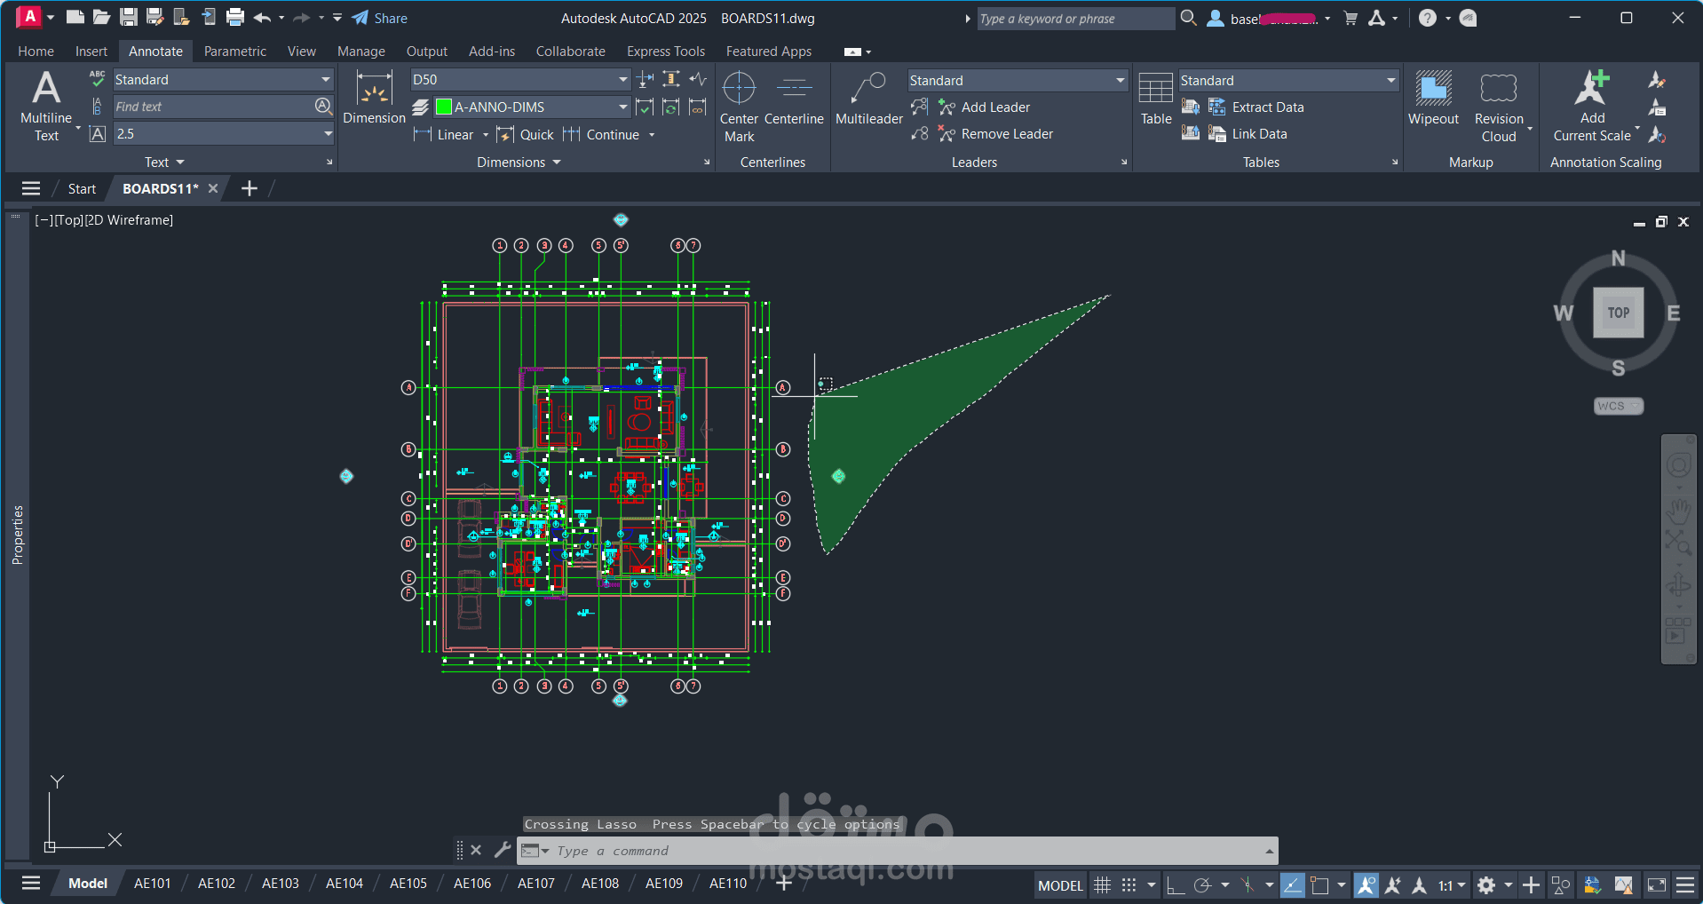The height and width of the screenshot is (904, 1703).
Task: Click the command line input field
Action: 906,850
